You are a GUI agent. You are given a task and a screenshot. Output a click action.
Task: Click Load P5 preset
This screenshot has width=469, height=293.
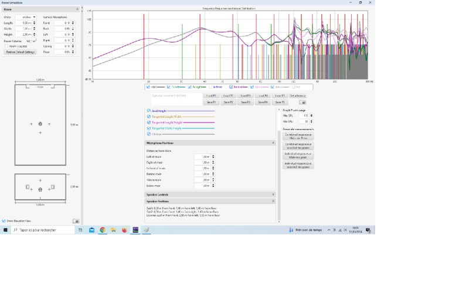coord(280,96)
